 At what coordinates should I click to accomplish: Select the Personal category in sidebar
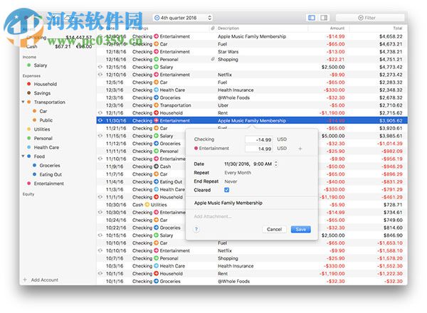tap(43, 138)
